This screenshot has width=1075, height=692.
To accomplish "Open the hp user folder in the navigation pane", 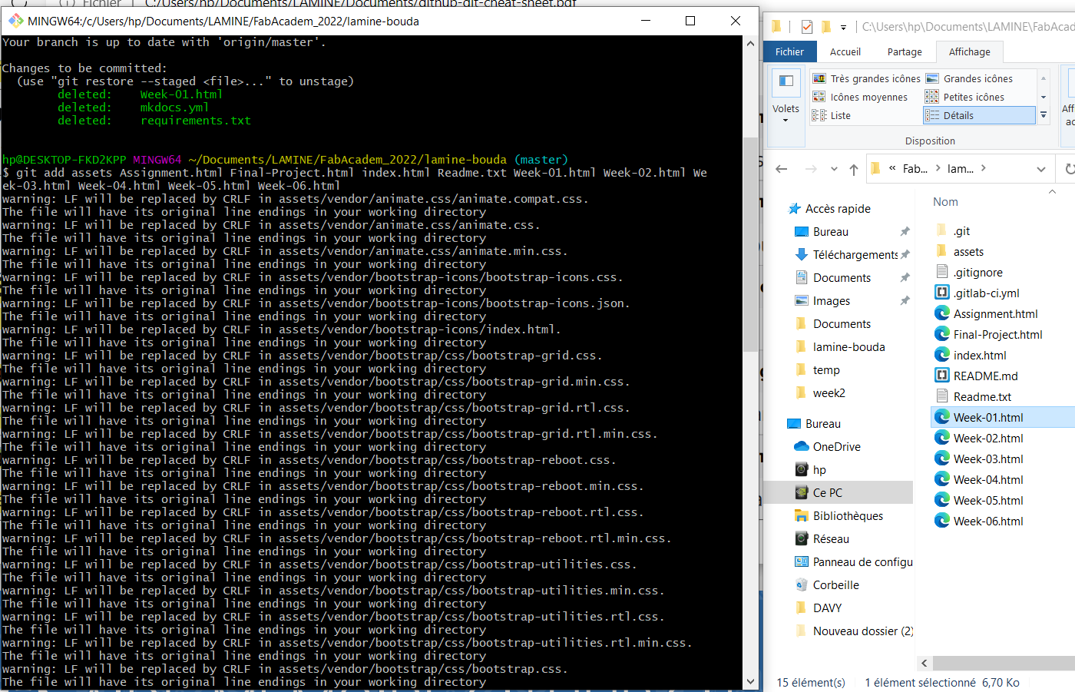I will [x=819, y=469].
